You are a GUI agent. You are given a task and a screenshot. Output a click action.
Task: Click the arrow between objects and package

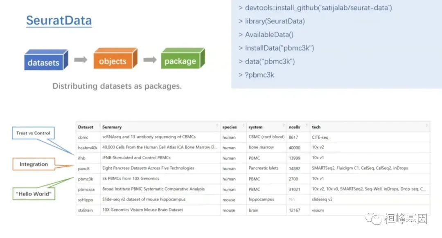click(150, 60)
